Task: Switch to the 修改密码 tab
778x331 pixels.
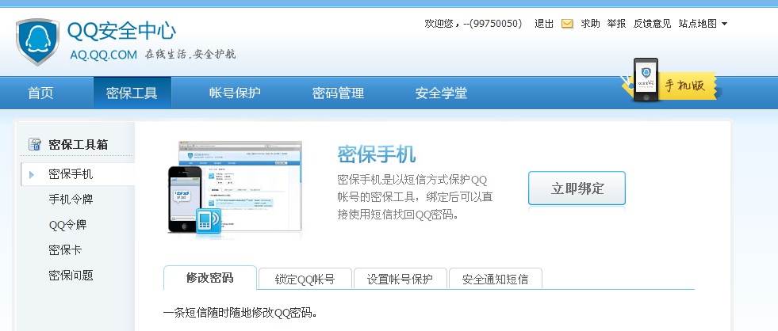Action: tap(210, 277)
